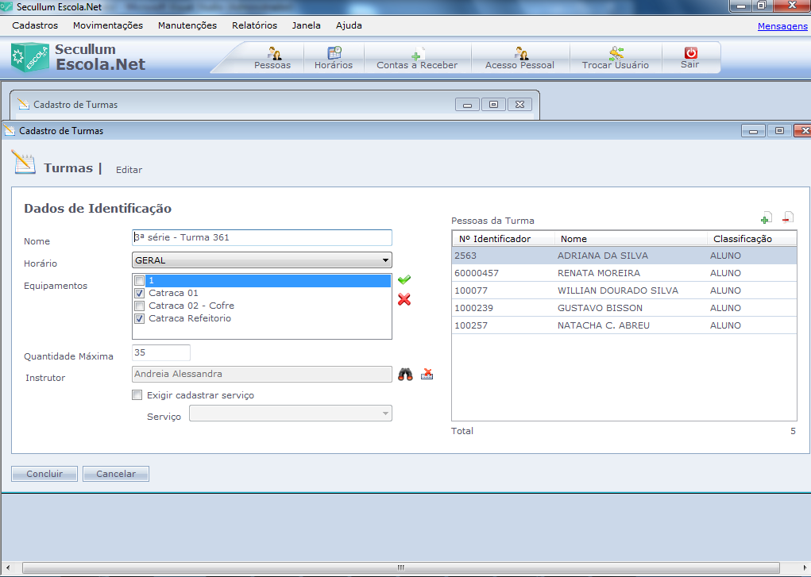Minimize the front Cadastro de Turmas window
Screen dimensions: 811x577
753,131
